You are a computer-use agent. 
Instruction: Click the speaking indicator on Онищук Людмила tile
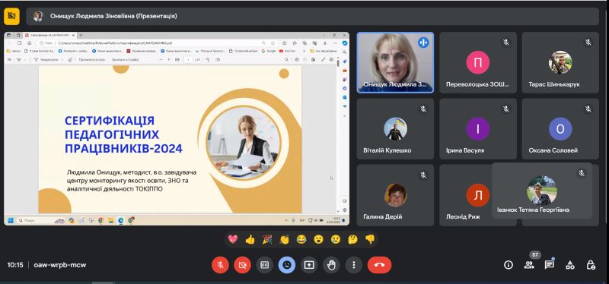(x=423, y=43)
